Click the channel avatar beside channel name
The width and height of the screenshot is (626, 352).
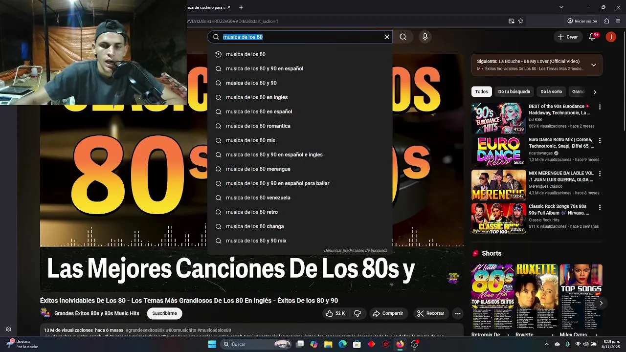[45, 313]
